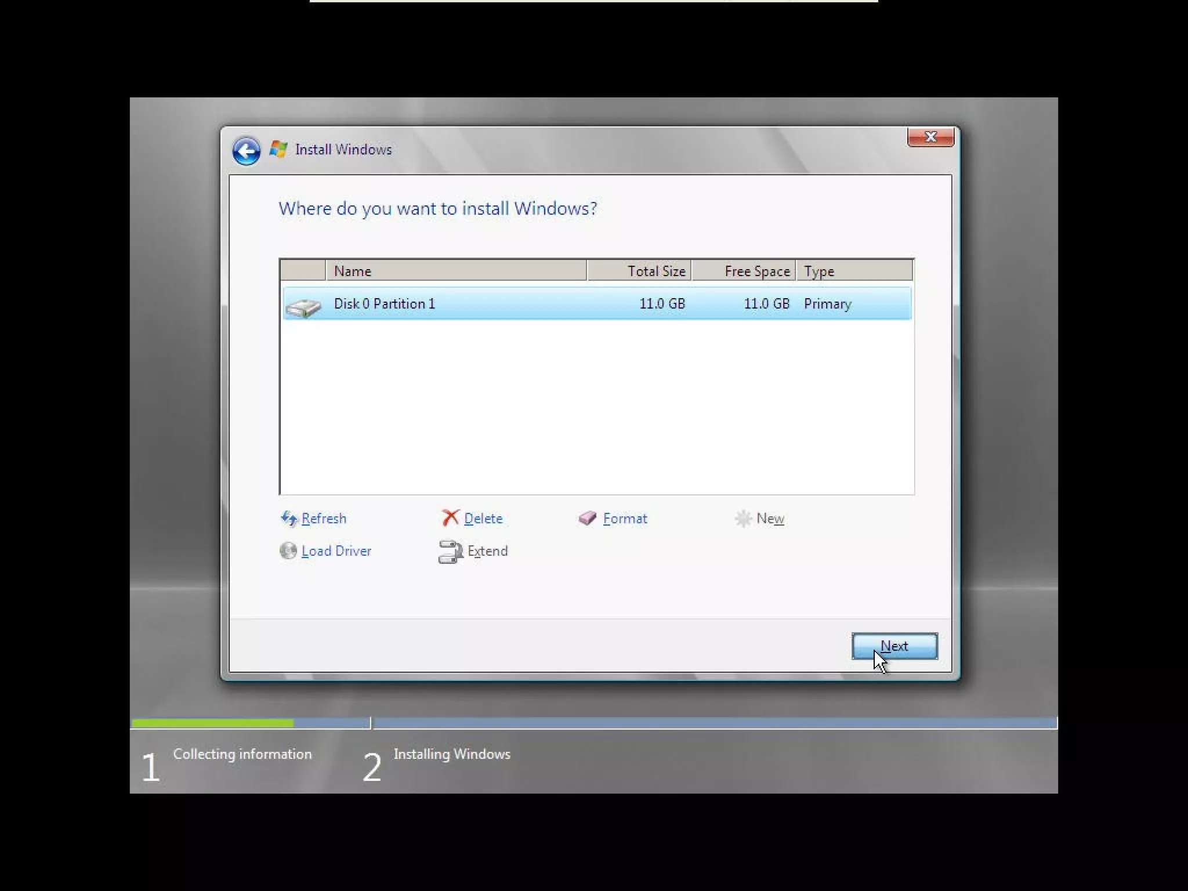This screenshot has height=891, width=1188.
Task: Click the New starburst icon
Action: click(x=743, y=518)
